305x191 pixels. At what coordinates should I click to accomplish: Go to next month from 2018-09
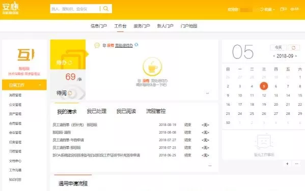(x=296, y=56)
